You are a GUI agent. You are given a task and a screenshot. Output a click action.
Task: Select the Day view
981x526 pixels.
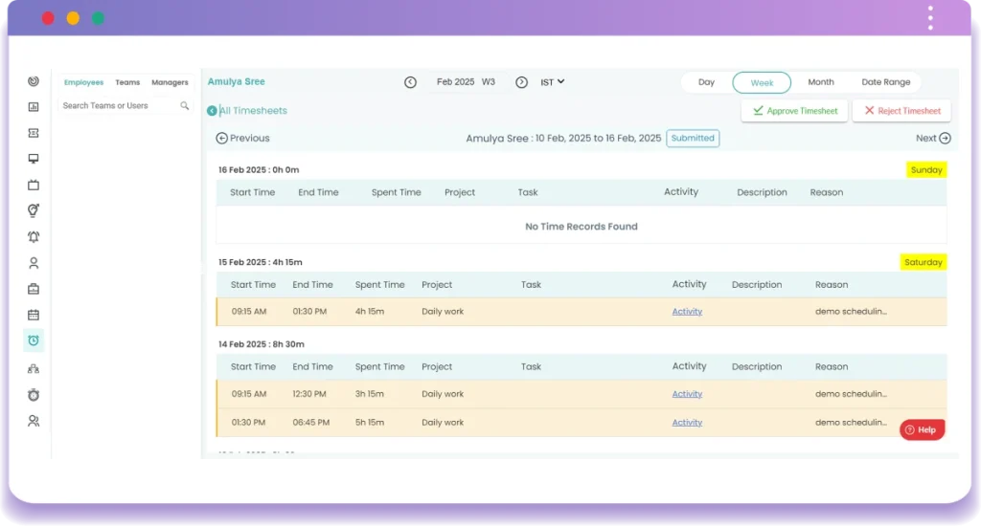tap(706, 82)
